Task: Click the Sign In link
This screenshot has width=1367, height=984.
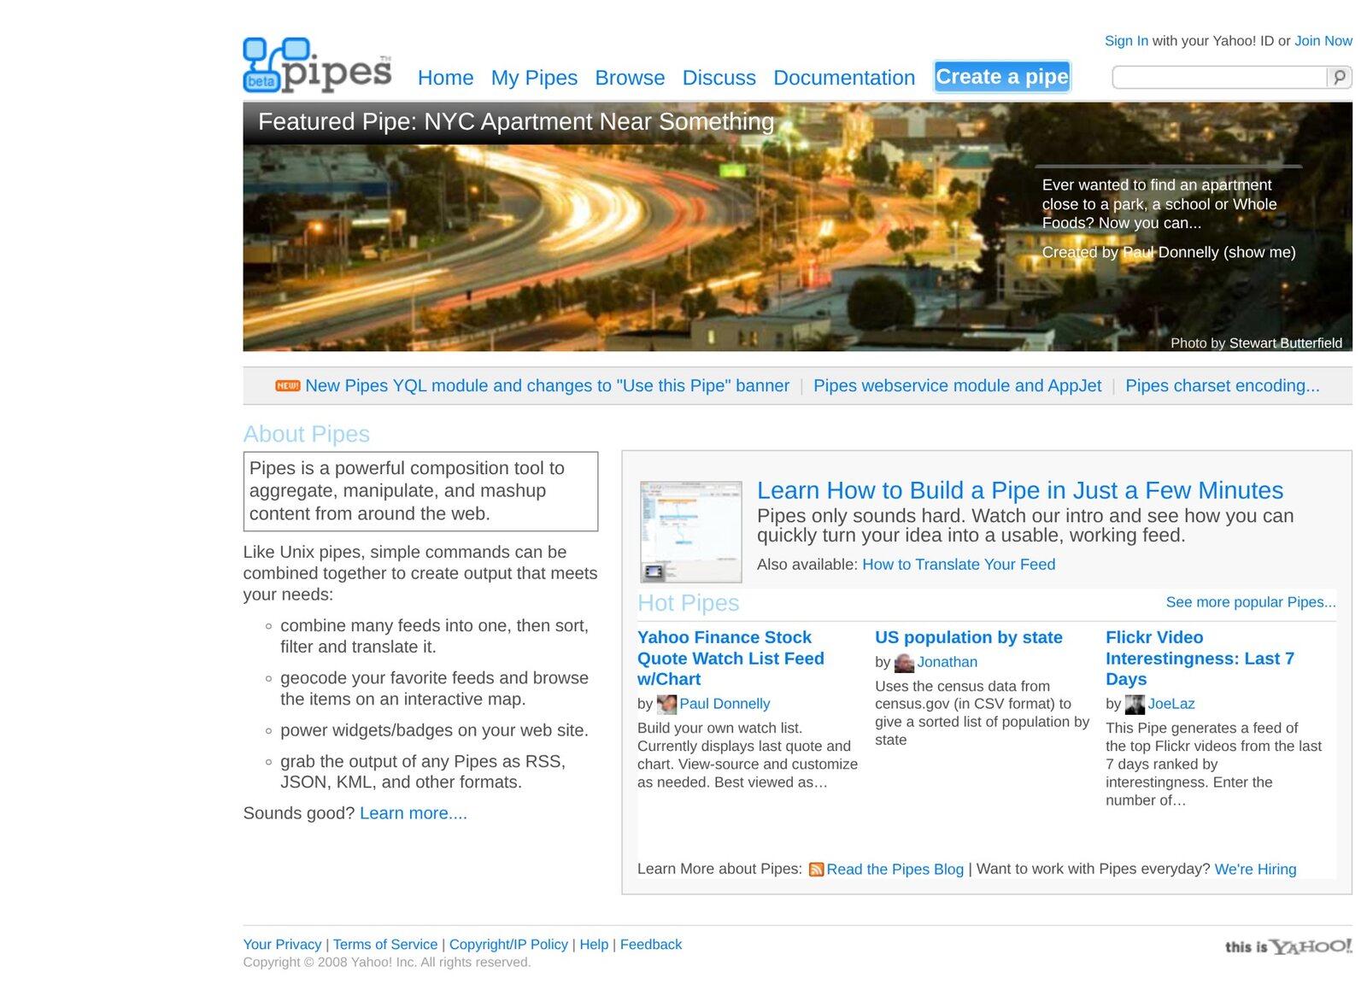Action: click(1126, 41)
